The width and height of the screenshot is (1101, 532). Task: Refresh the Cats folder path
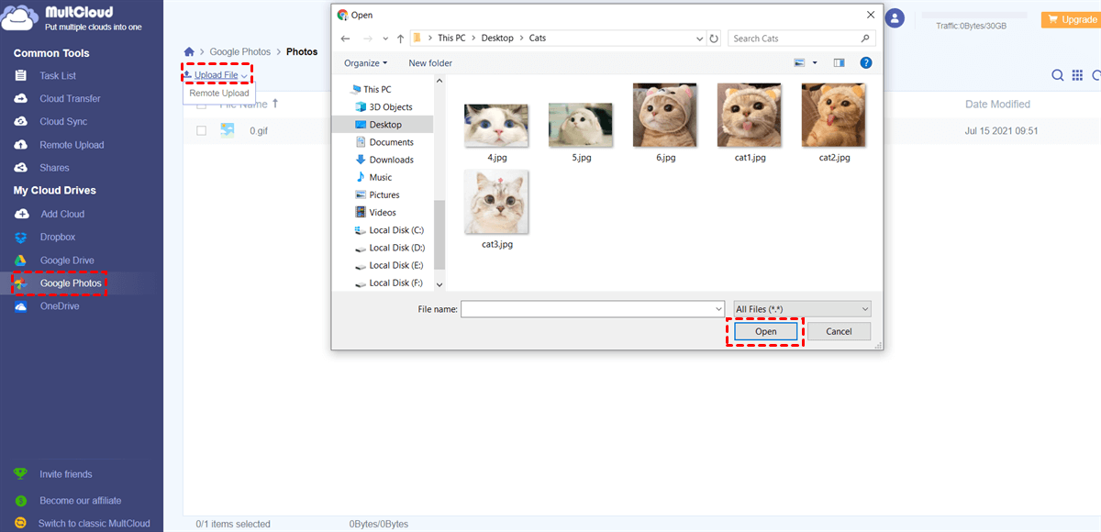point(715,39)
